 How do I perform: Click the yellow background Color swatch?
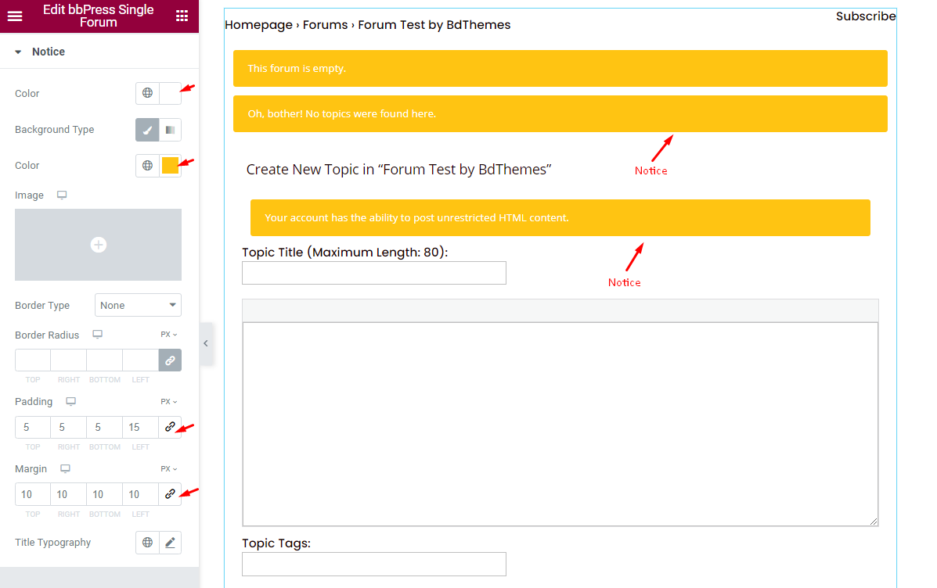(169, 165)
